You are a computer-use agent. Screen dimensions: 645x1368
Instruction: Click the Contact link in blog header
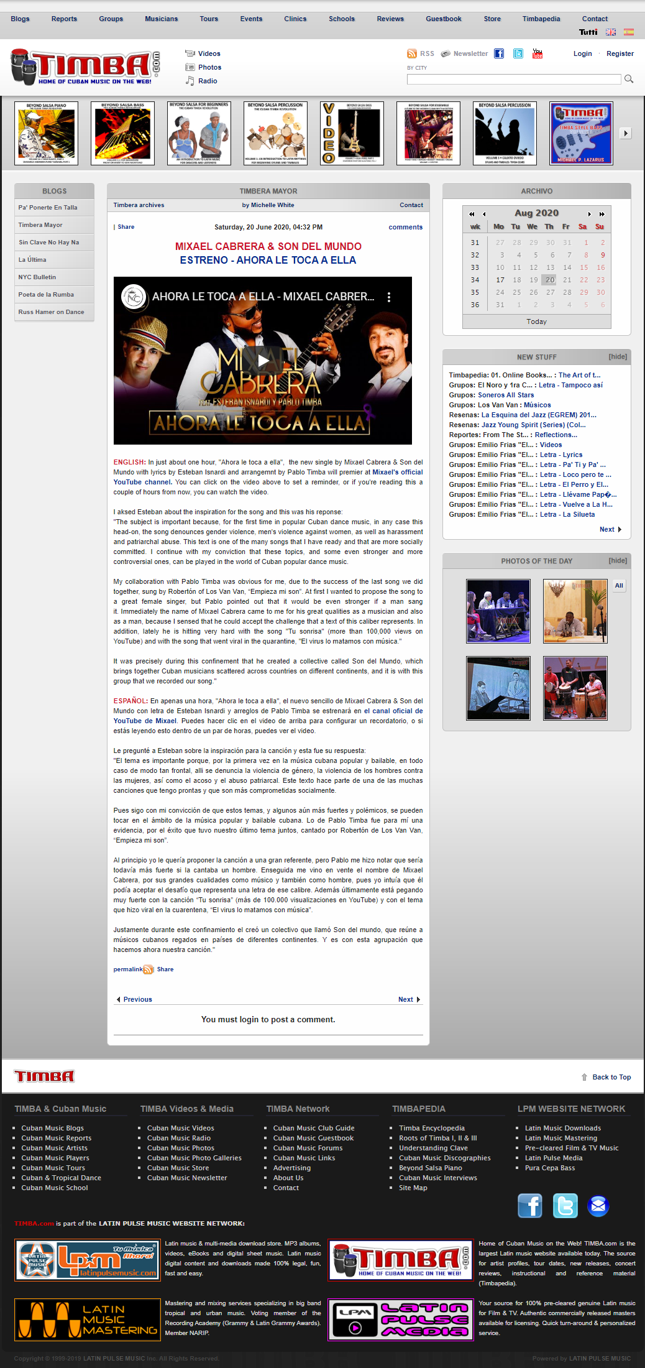point(411,205)
